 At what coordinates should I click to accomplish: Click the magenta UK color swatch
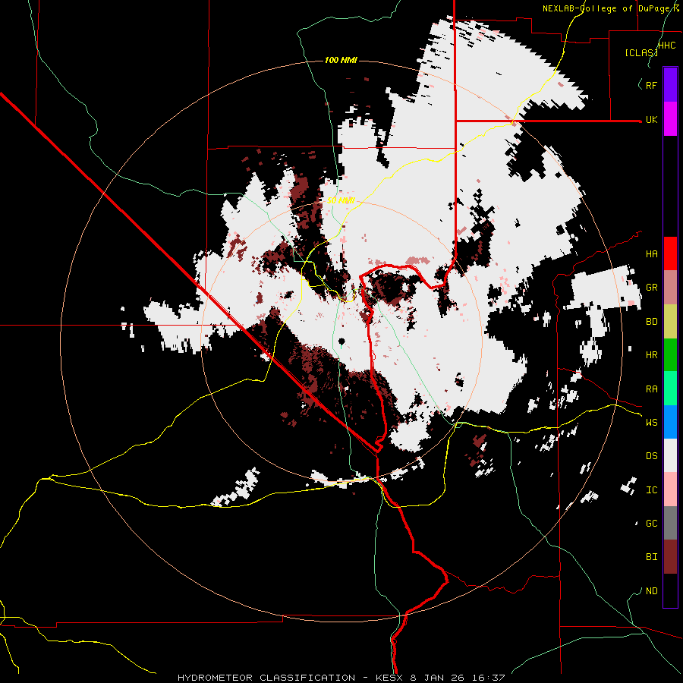(x=670, y=119)
